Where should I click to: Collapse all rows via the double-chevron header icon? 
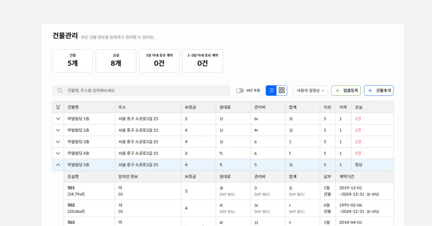coord(58,107)
